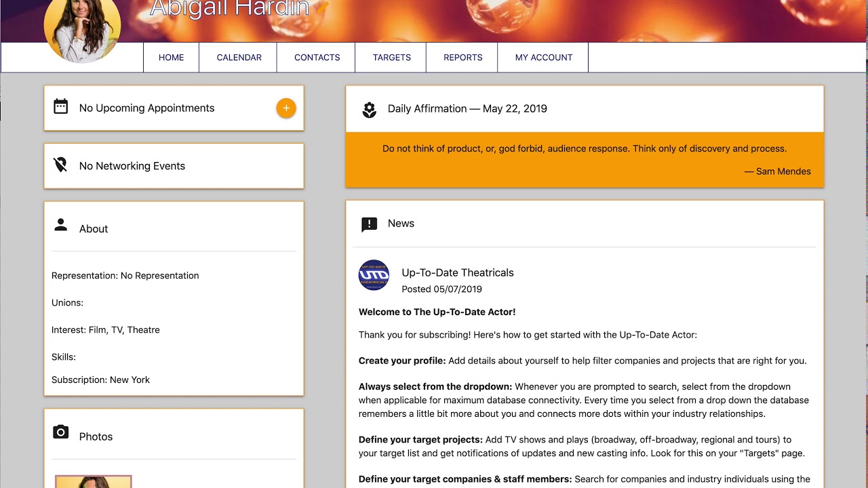Click Subscription: New York line
Viewport: 868px width, 488px height.
tap(101, 380)
